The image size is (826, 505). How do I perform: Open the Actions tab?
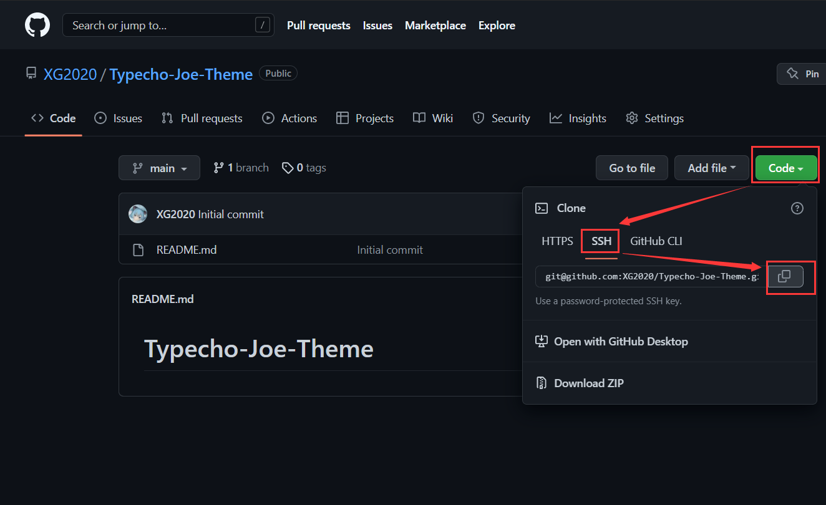pos(289,118)
